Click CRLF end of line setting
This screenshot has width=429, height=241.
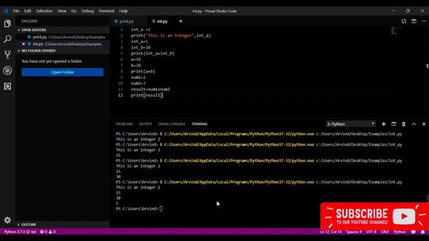click(385, 232)
